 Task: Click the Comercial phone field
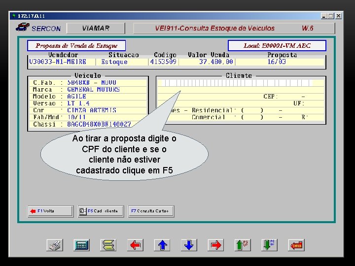tap(263, 117)
